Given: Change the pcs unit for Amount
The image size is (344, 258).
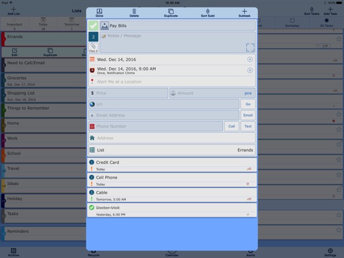Looking at the screenshot, I should (x=248, y=93).
